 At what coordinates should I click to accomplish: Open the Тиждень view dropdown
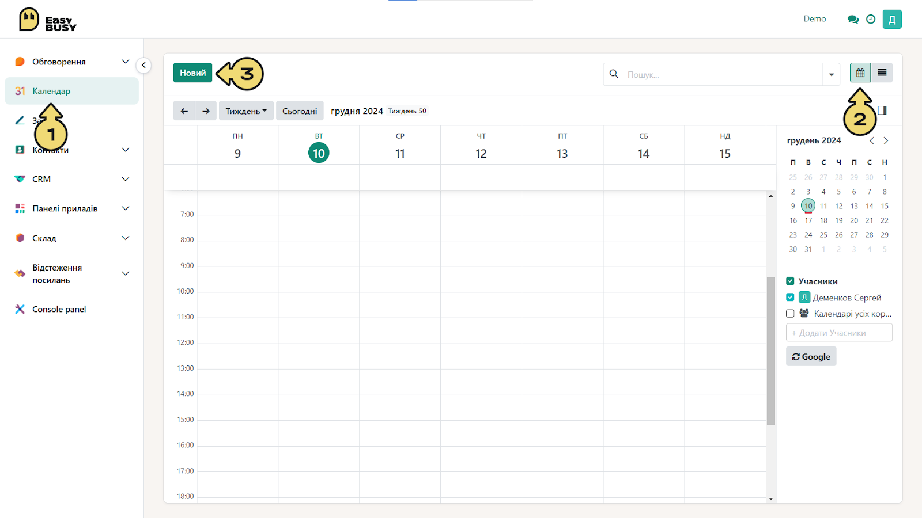click(x=246, y=111)
